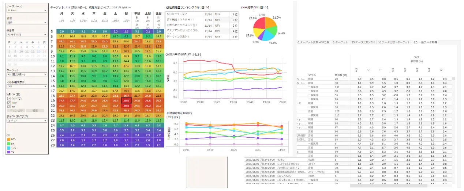
Task: Open the 2021年11月 month dropdown
Action: (27, 35)
